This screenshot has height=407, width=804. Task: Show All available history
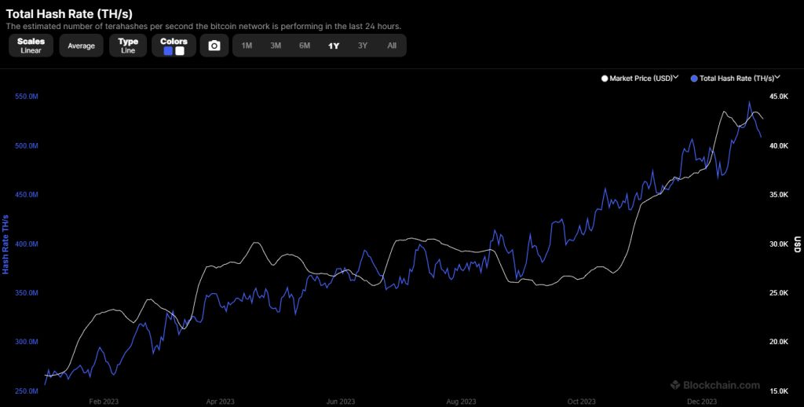coord(392,46)
